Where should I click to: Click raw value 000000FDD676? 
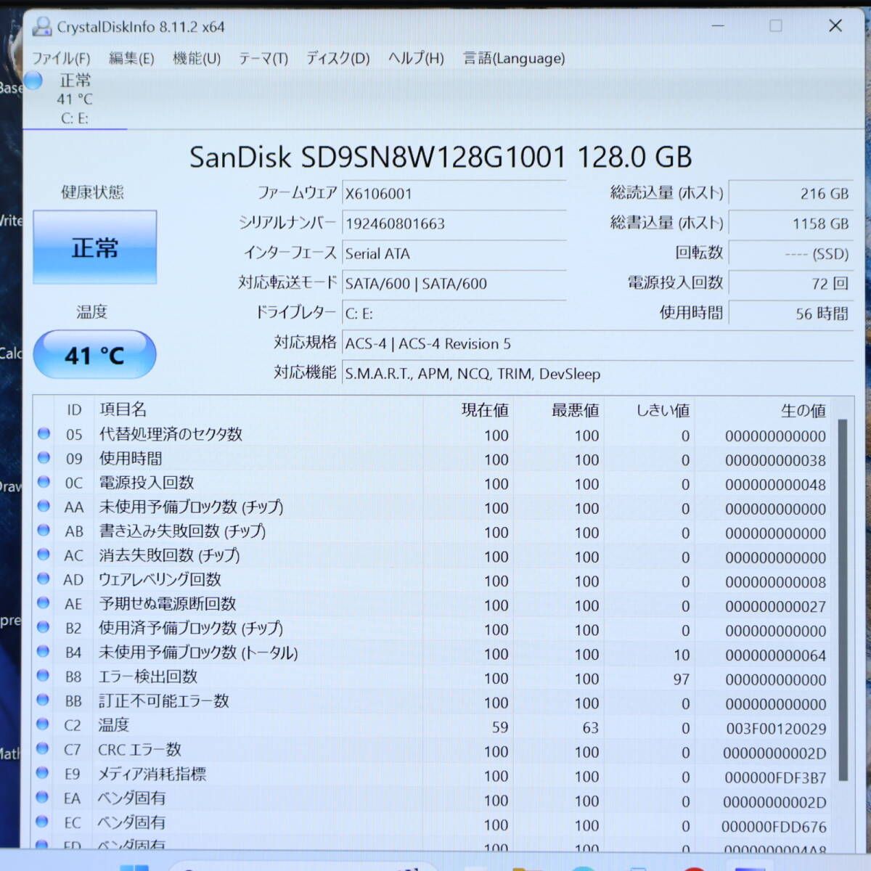tap(774, 826)
